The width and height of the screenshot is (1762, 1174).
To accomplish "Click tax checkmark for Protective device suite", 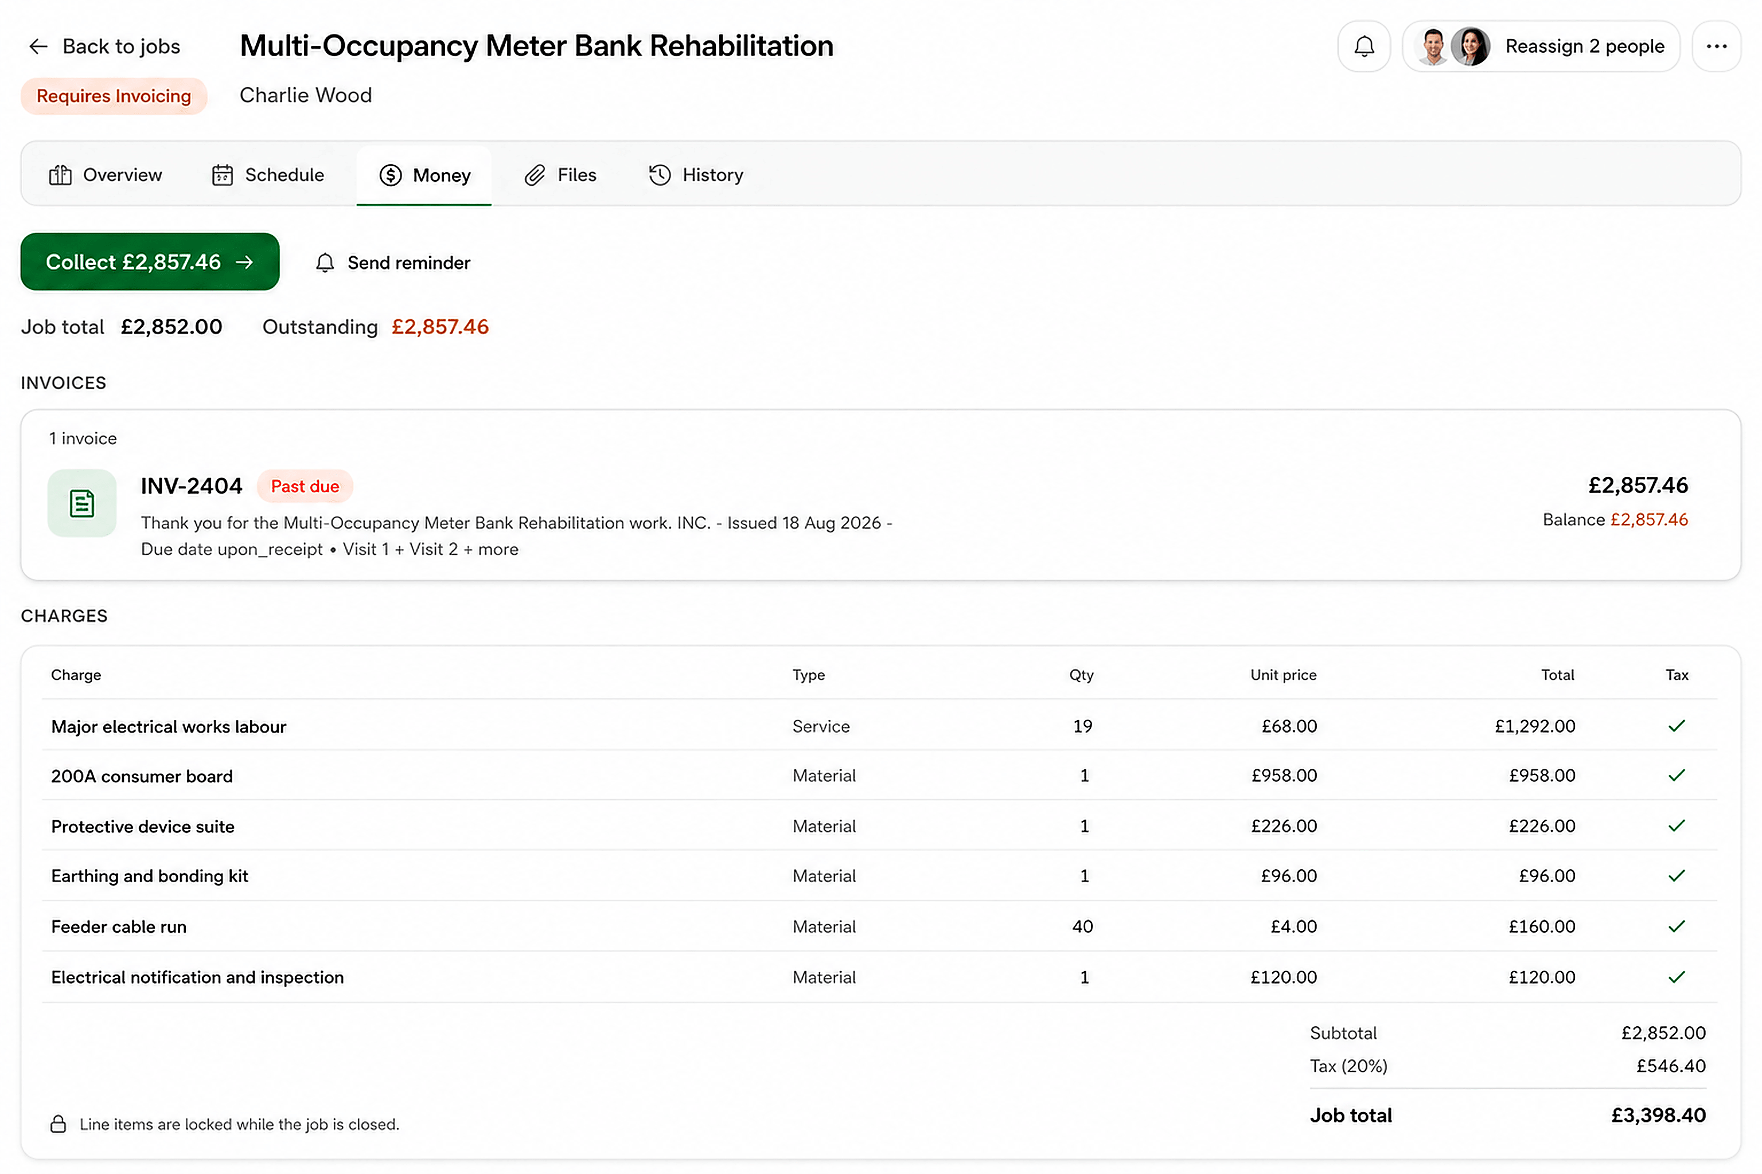I will tap(1677, 825).
